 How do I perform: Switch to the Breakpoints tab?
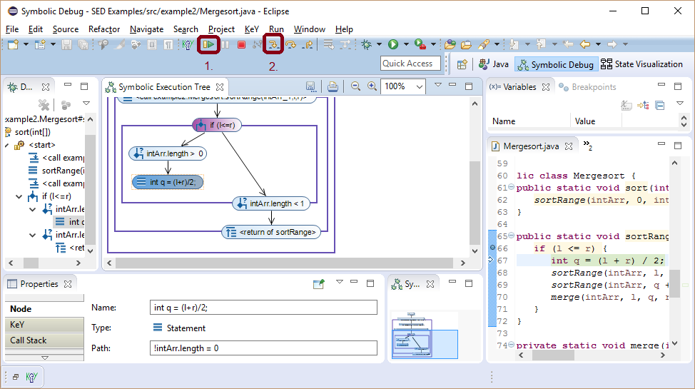tap(588, 87)
